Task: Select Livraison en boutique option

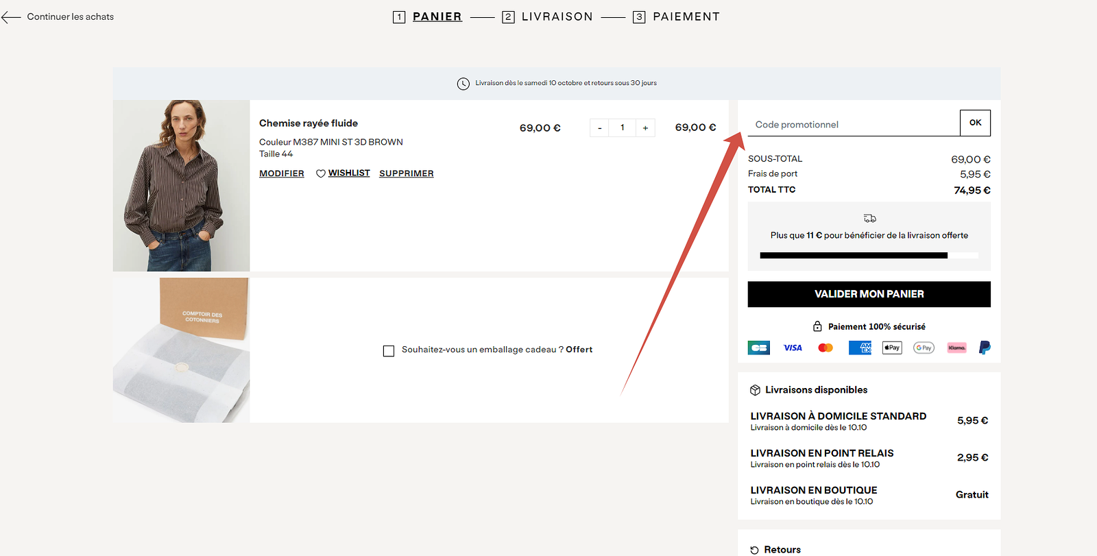Action: click(869, 495)
